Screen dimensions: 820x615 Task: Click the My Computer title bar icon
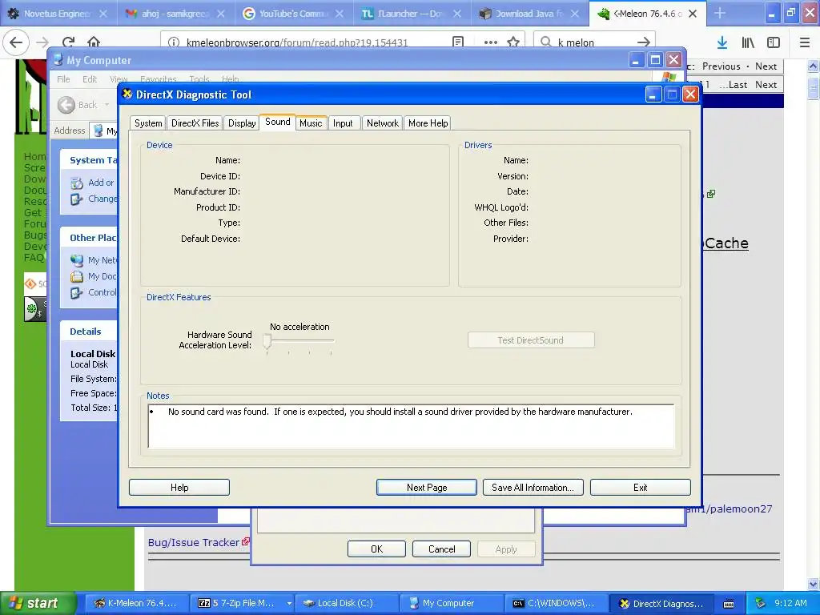(x=58, y=60)
